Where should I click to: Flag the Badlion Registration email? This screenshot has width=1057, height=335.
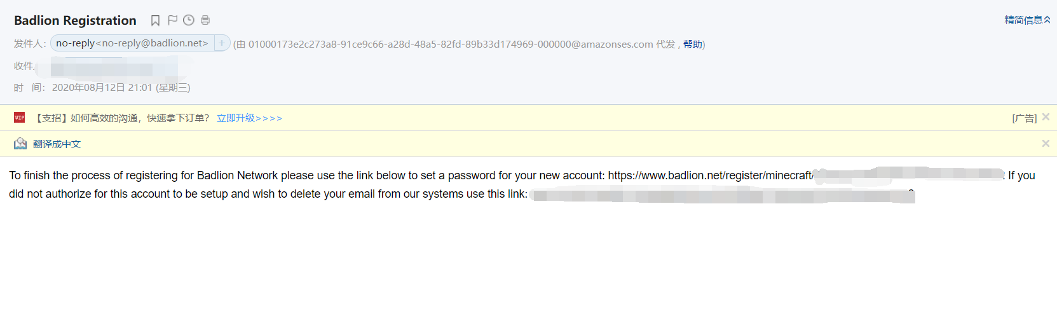(172, 20)
